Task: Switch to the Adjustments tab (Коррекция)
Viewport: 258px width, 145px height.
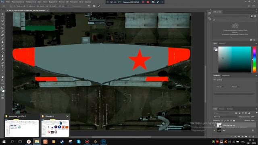Action: 226,76
